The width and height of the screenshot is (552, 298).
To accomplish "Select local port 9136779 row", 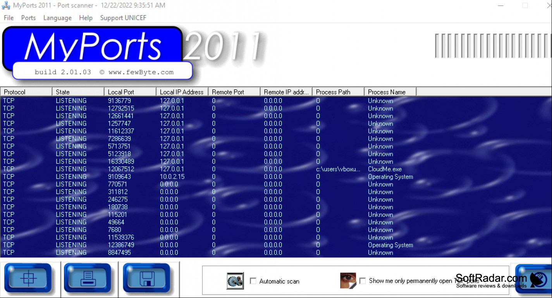I will pyautogui.click(x=276, y=101).
